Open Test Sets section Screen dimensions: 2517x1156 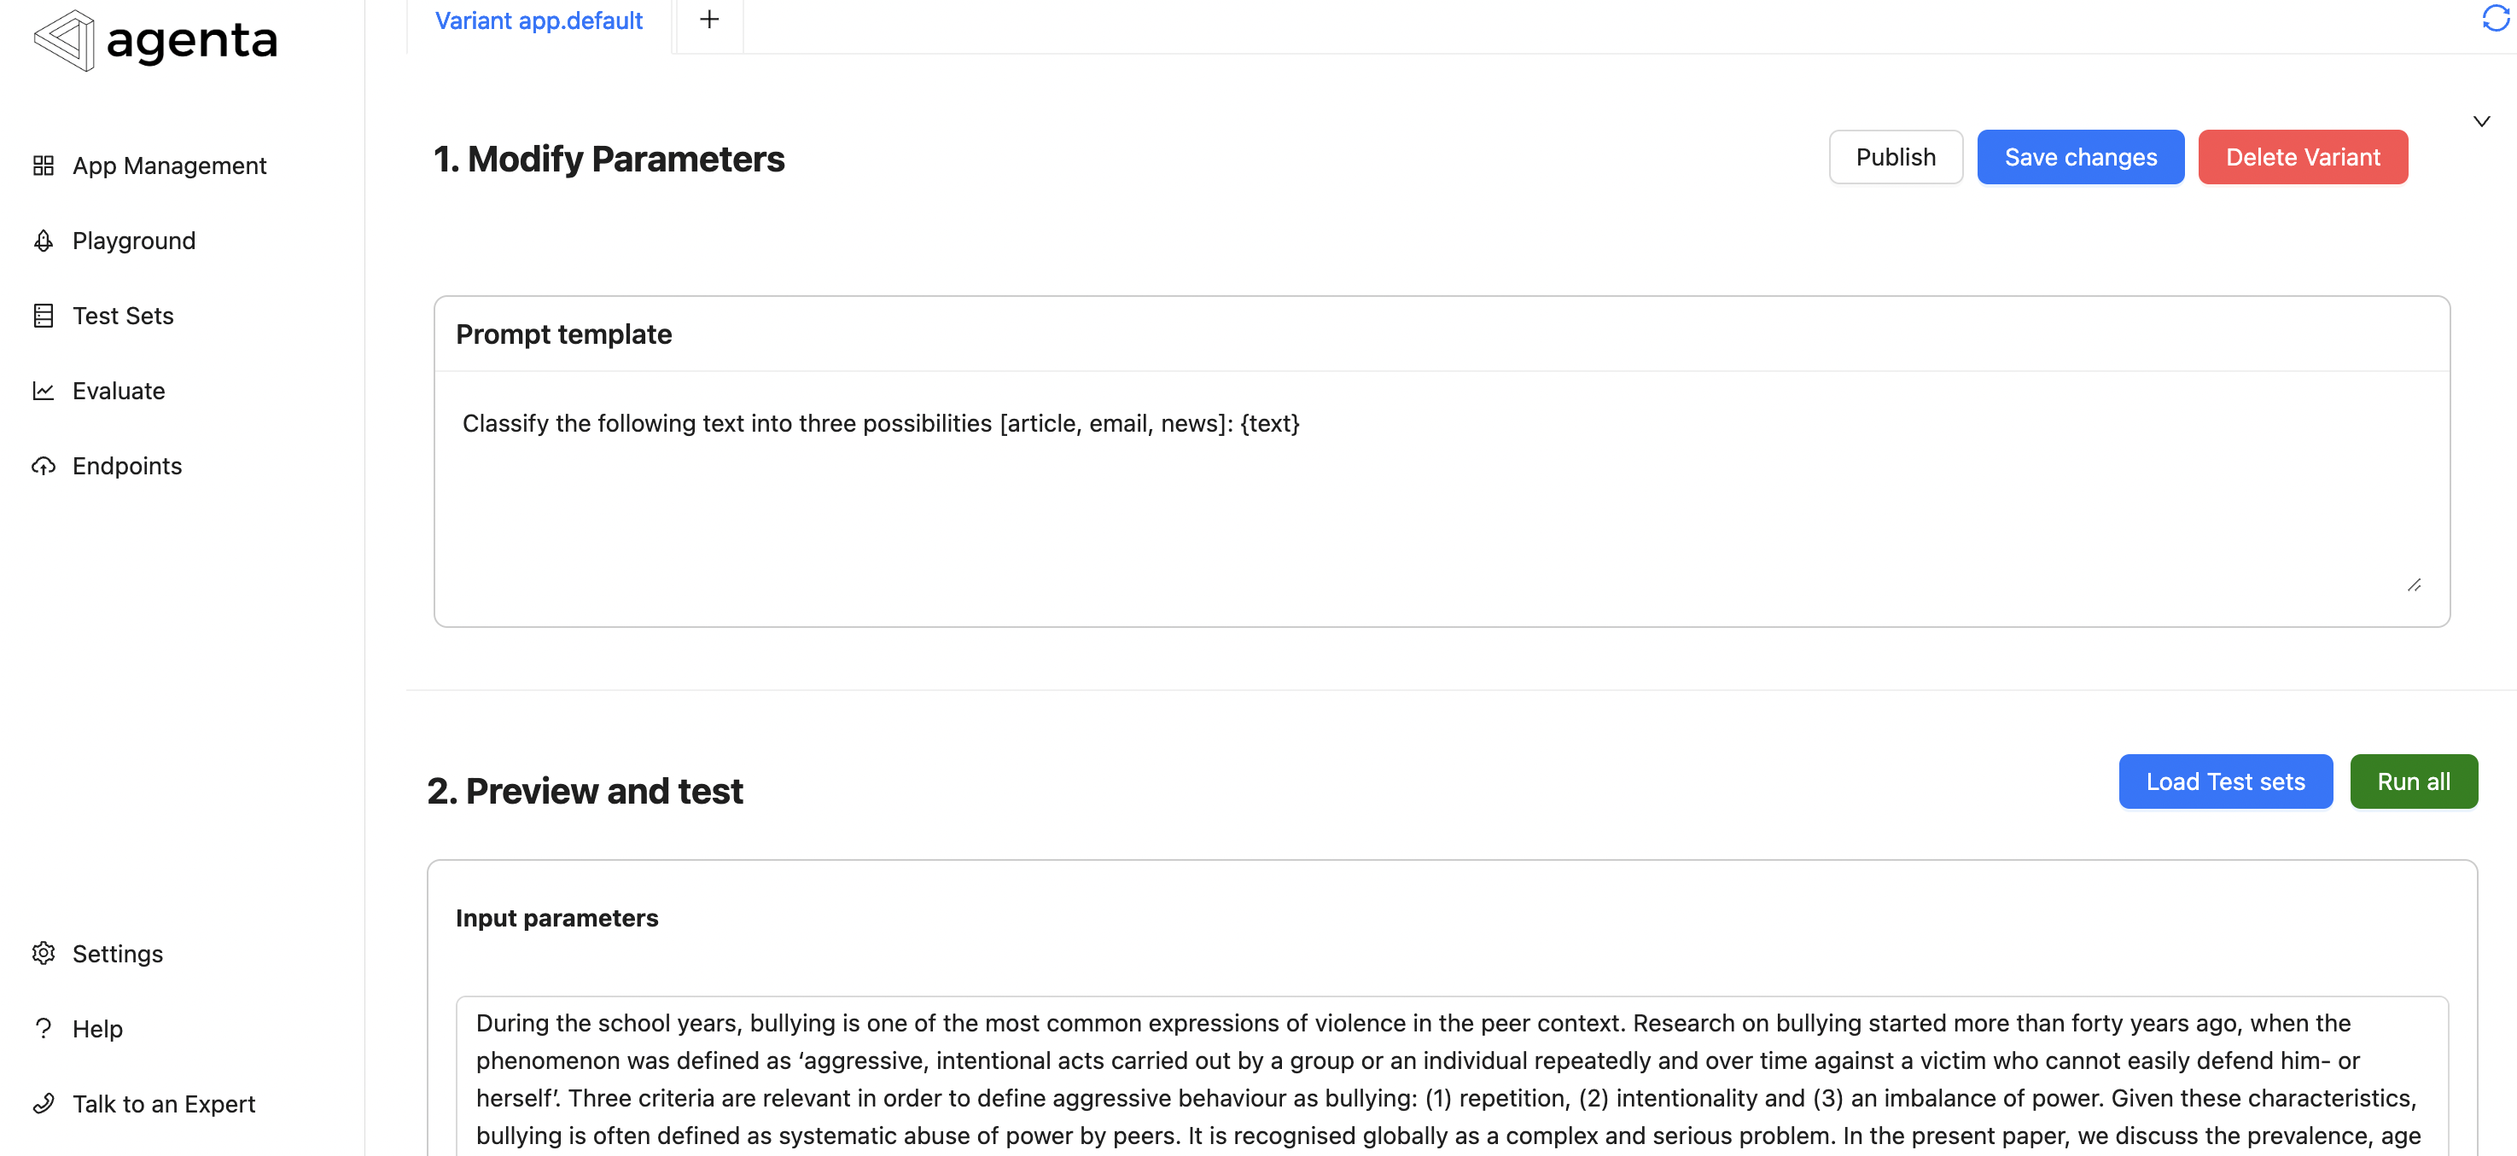pyautogui.click(x=124, y=315)
